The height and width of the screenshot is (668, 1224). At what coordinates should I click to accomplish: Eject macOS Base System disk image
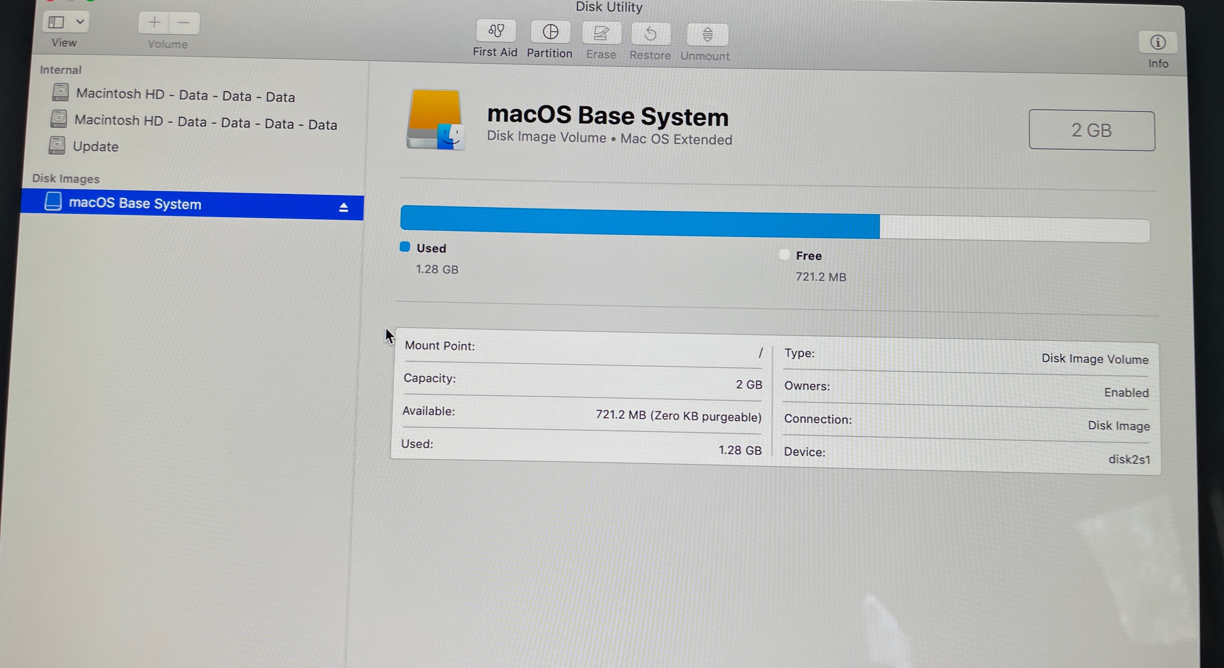point(344,207)
